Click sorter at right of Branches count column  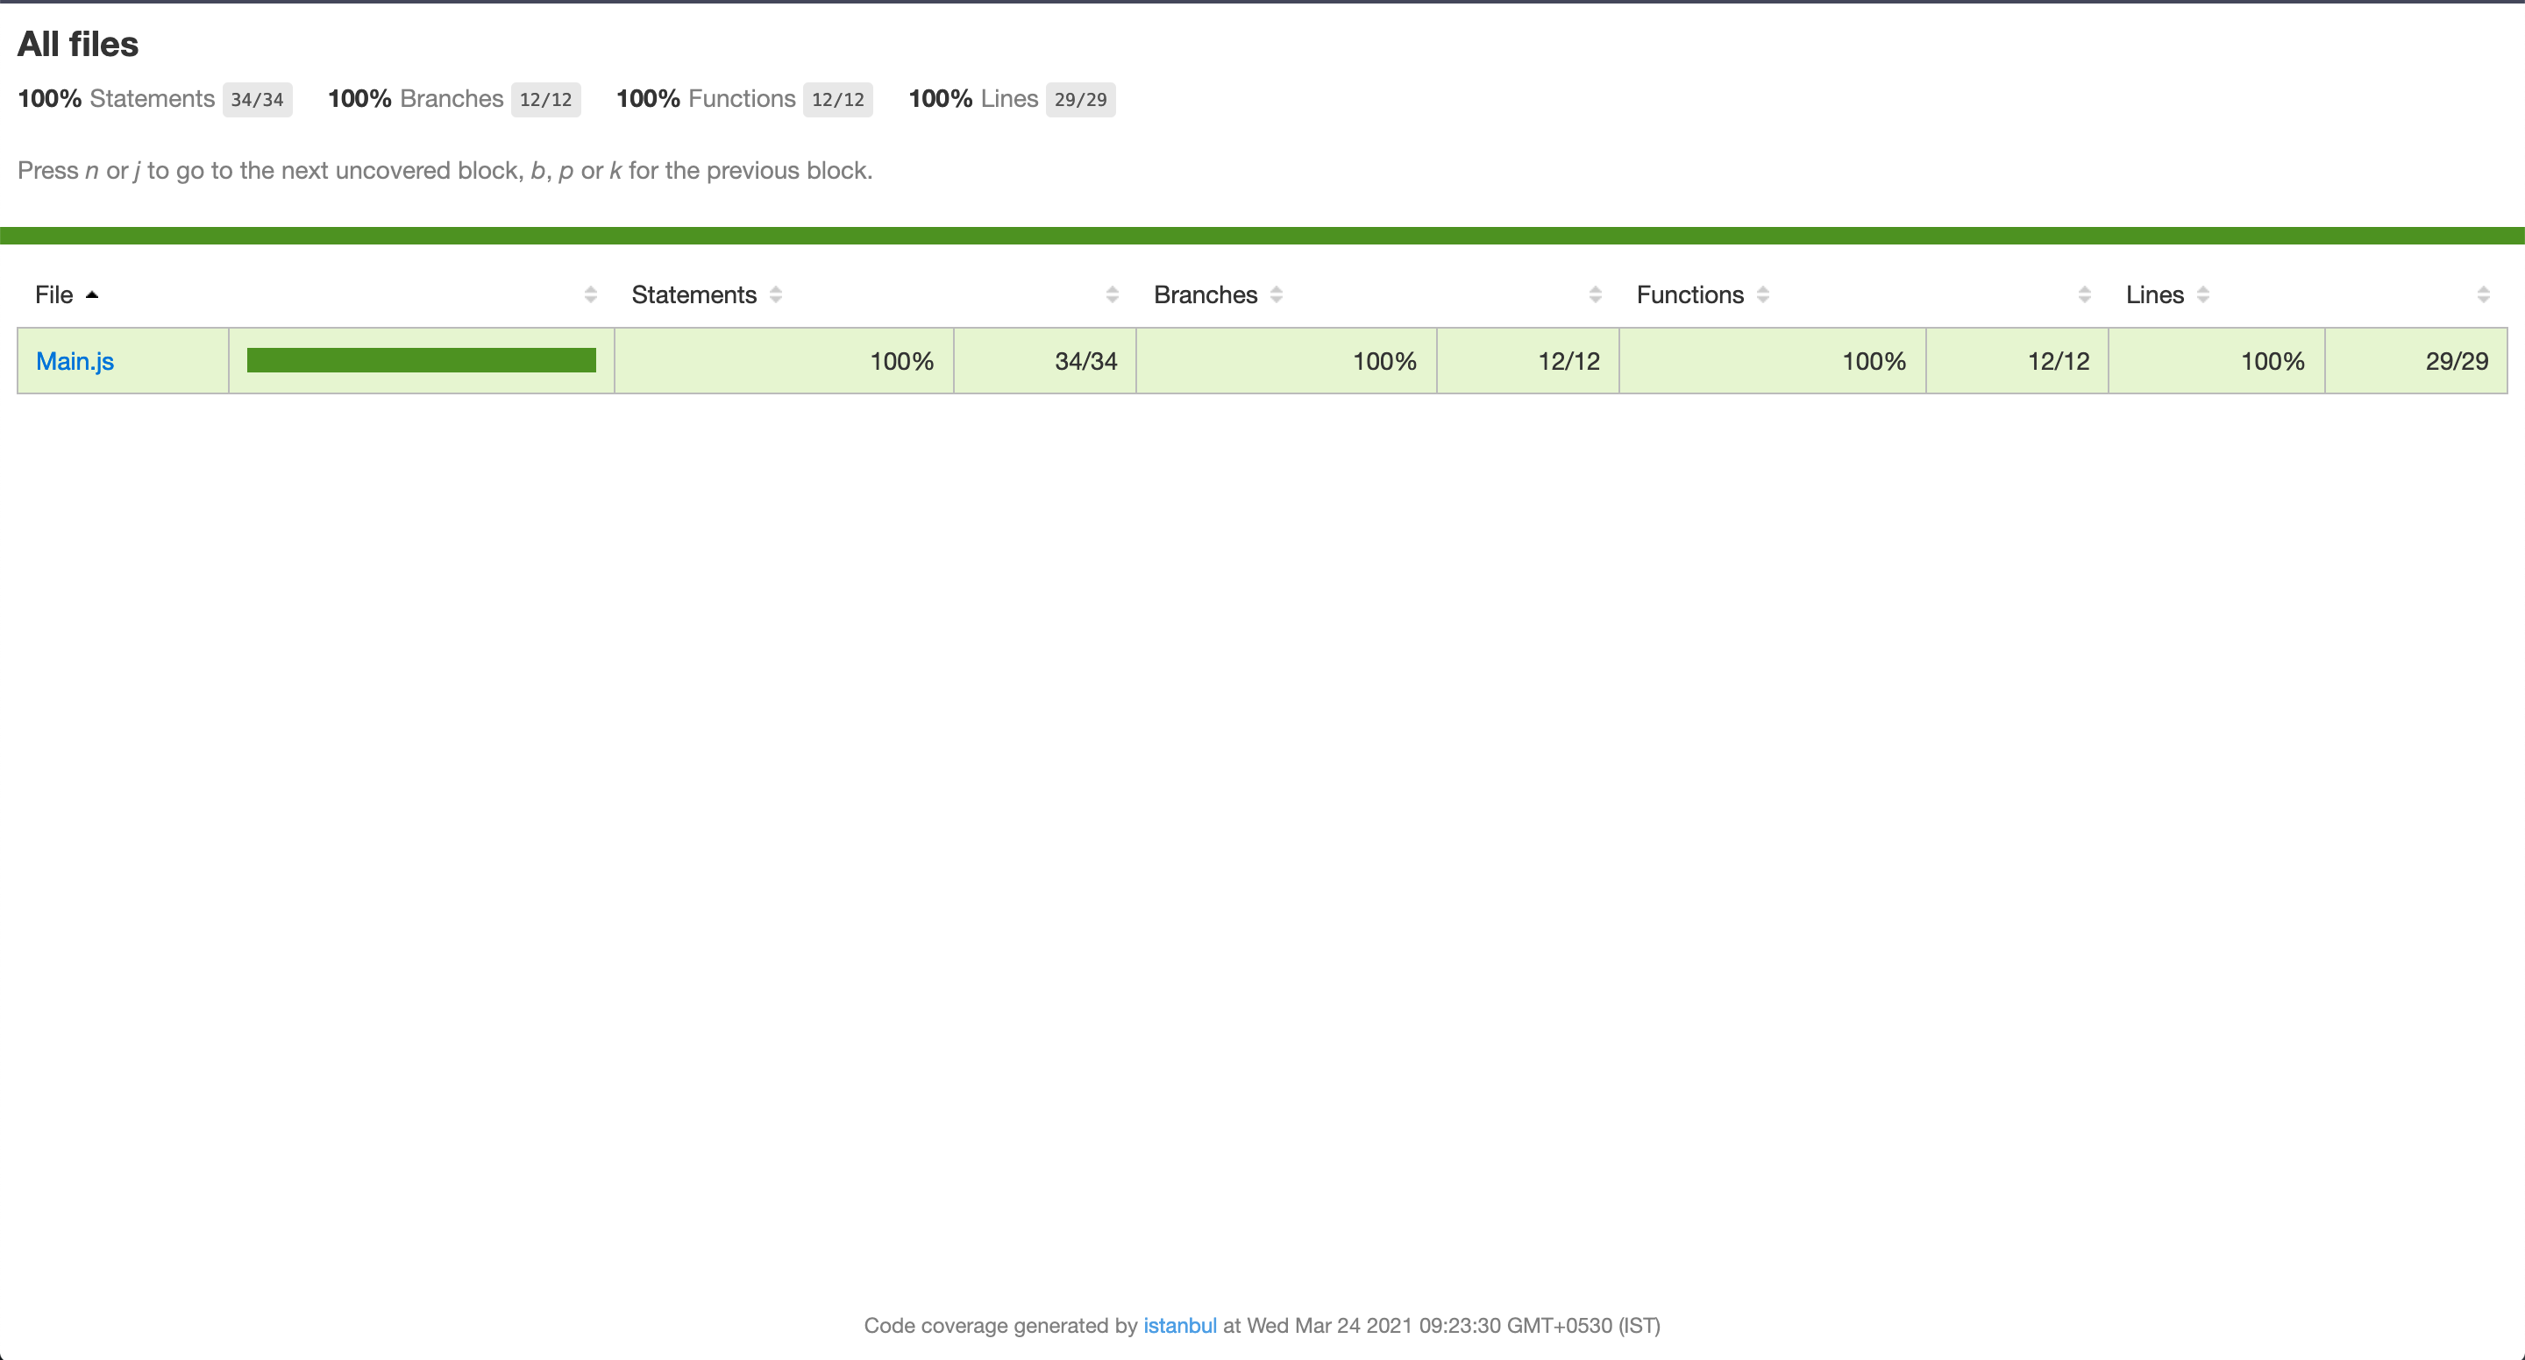click(1595, 295)
